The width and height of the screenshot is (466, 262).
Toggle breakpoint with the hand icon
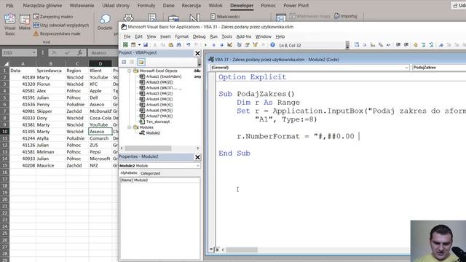416,45
